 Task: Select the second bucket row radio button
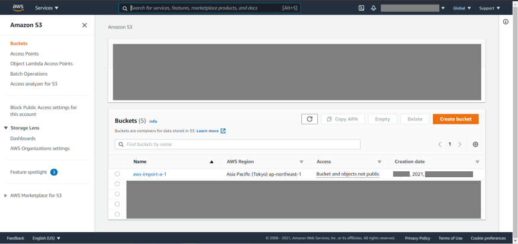(117, 184)
